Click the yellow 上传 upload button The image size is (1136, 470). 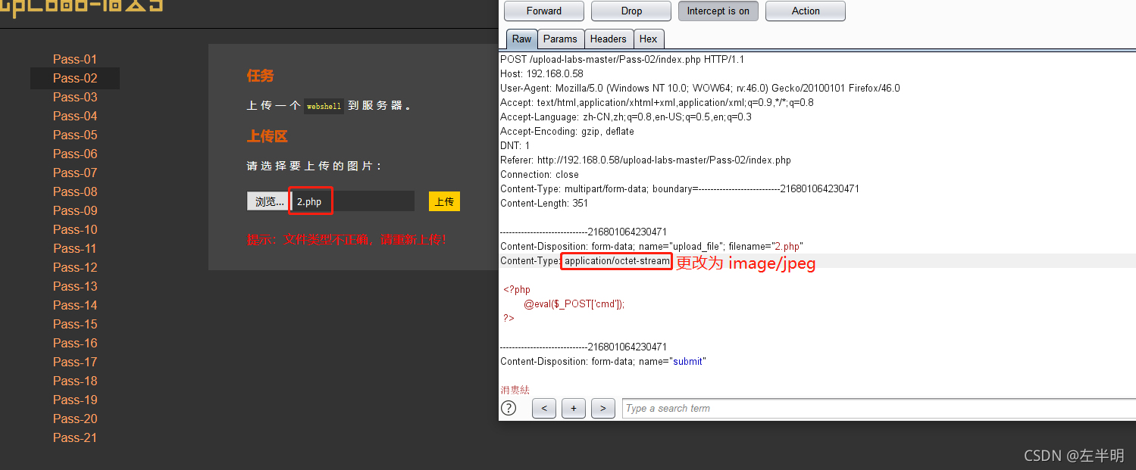point(444,201)
